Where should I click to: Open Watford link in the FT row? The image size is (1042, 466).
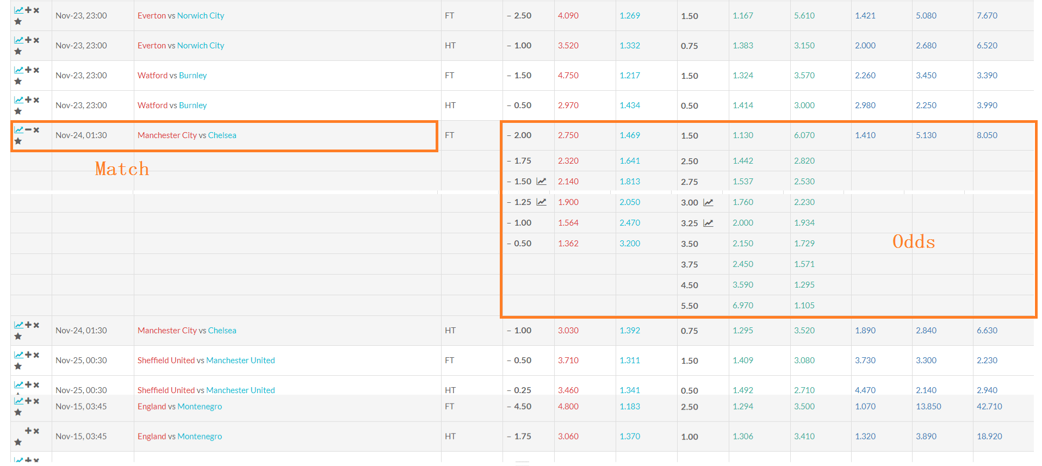coord(152,76)
